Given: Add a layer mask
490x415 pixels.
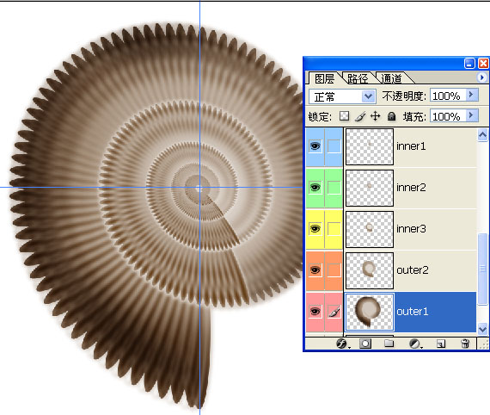Looking at the screenshot, I should [365, 344].
